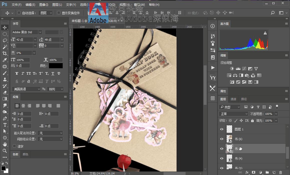Open the text color swatch
This screenshot has width=290, height=175.
[x=56, y=66]
